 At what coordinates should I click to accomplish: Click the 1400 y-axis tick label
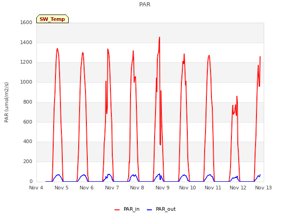[x=26, y=42]
